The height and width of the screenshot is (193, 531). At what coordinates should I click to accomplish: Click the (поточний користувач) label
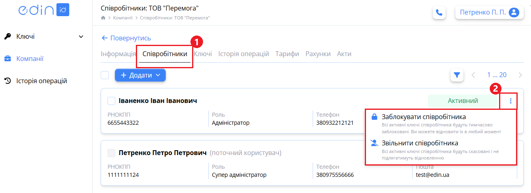point(245,153)
